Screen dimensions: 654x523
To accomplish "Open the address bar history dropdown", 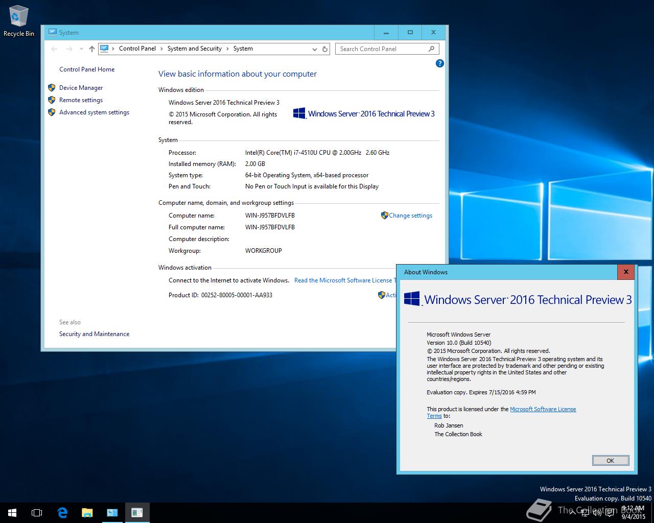I will tap(314, 49).
